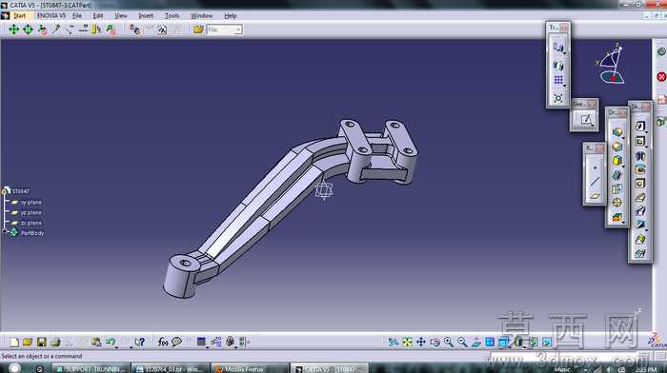Select the Thread/Tap tool
The width and height of the screenshot is (667, 373).
click(616, 203)
